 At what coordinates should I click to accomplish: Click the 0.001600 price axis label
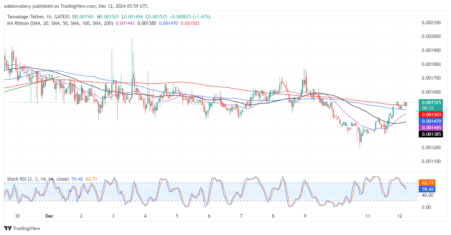coord(431,92)
